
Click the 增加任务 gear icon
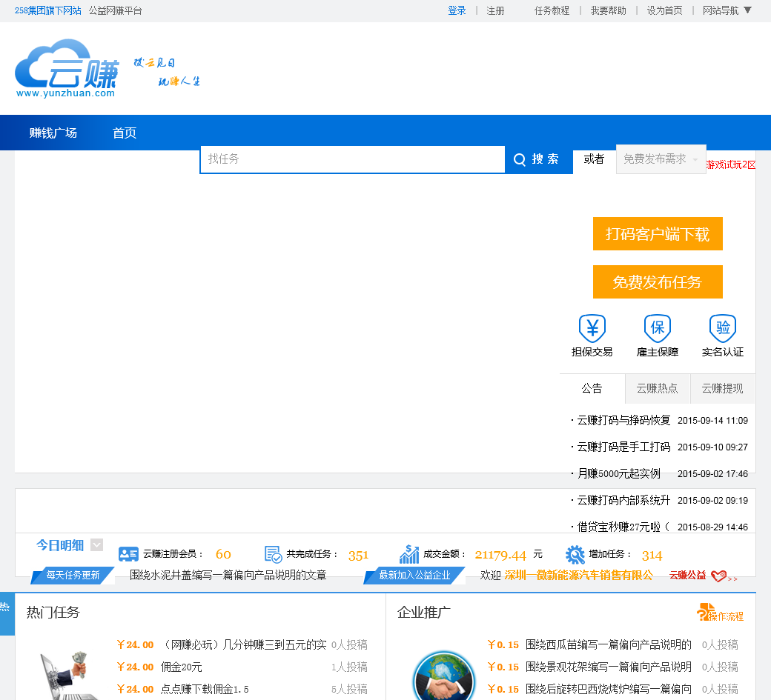pos(575,555)
